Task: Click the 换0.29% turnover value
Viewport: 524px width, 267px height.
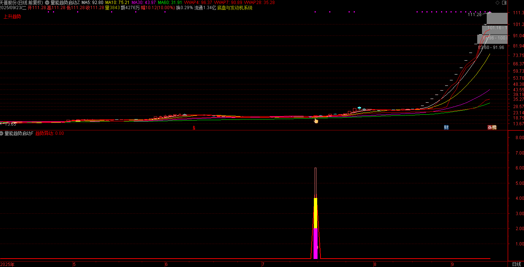Action: pos(185,8)
